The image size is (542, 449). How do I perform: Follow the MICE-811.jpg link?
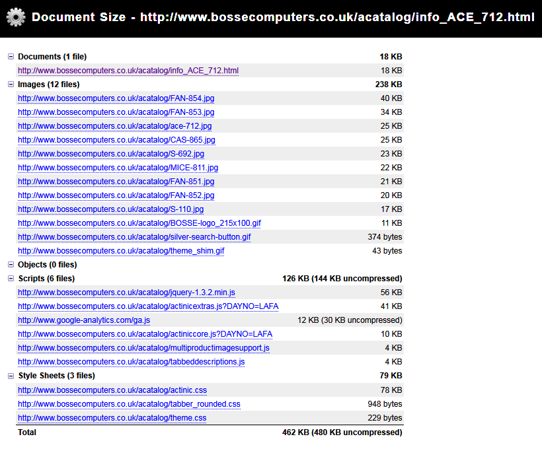click(x=118, y=168)
